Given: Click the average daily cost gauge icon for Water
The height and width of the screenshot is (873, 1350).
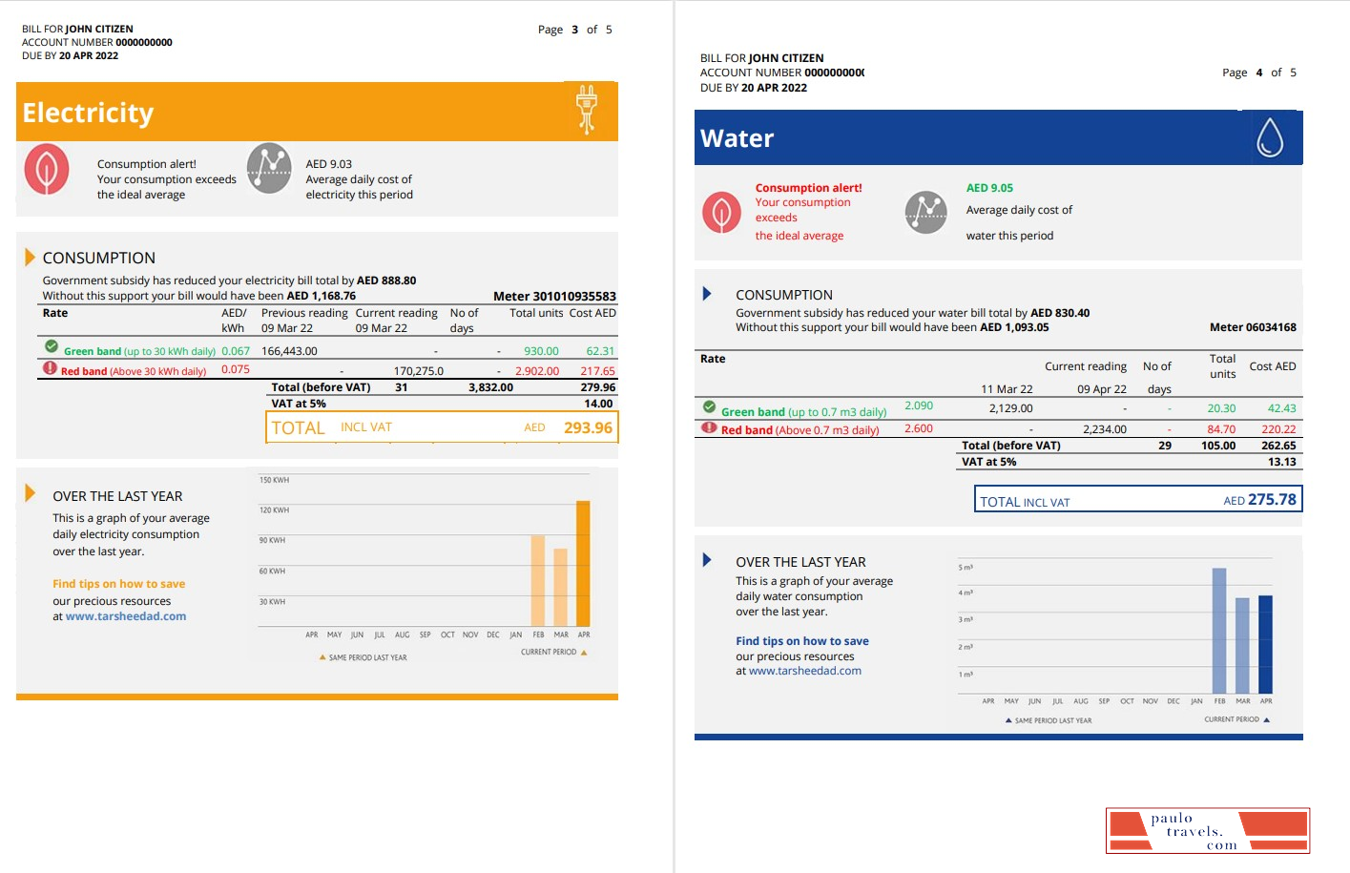Looking at the screenshot, I should coord(924,212).
